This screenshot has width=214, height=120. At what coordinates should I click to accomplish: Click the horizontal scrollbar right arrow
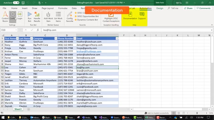209,109
